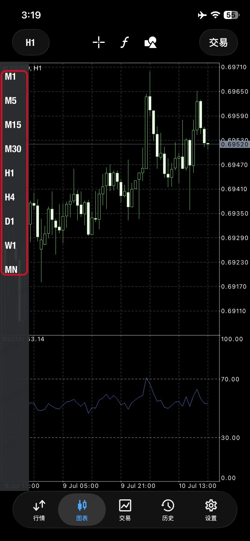The image size is (250, 541).
Task: Open the 设置 settings gear
Action: click(211, 510)
